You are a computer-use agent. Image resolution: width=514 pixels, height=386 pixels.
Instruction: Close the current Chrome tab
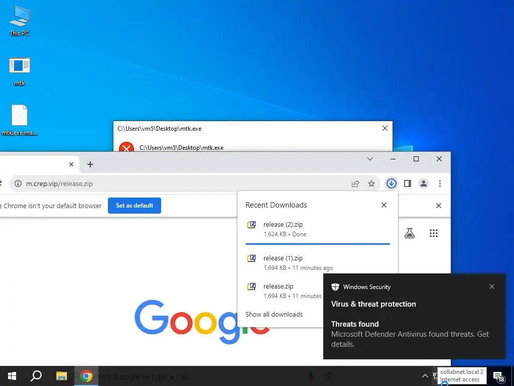[x=71, y=164]
